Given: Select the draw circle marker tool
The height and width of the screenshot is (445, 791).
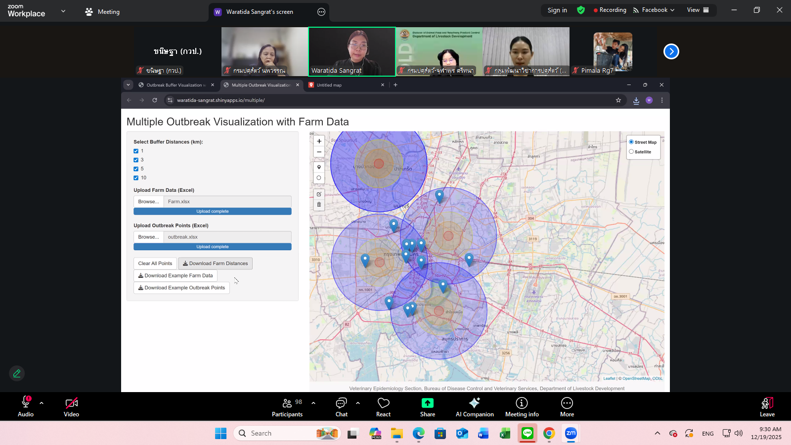Looking at the screenshot, I should (x=319, y=178).
